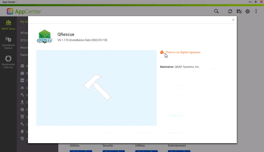Image resolution: width=264 pixels, height=152 pixels.
Task: Click the manual install app icon
Action: [x=239, y=11]
